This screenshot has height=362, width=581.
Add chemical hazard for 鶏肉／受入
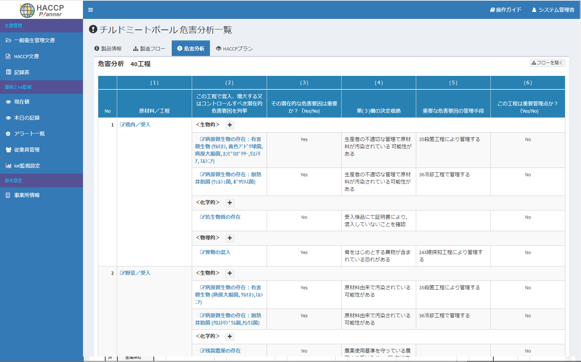pos(230,203)
